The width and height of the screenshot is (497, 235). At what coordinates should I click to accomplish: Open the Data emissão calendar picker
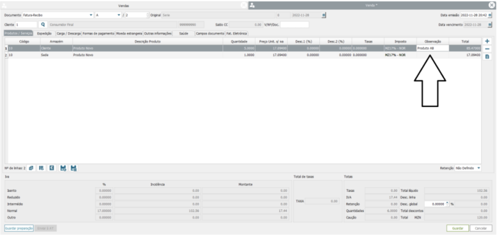(x=490, y=15)
